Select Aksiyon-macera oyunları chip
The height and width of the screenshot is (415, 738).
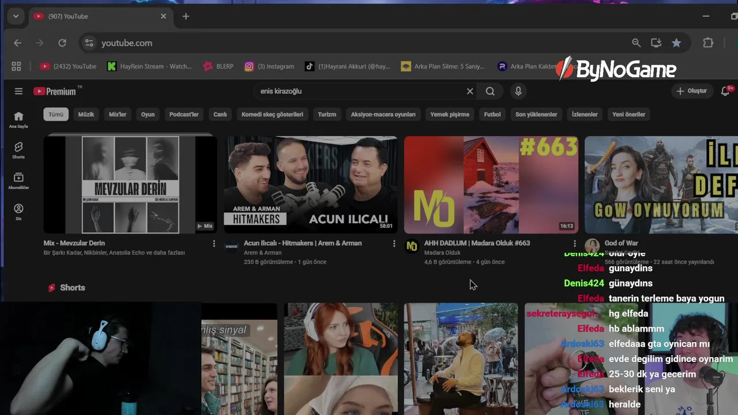(x=383, y=114)
